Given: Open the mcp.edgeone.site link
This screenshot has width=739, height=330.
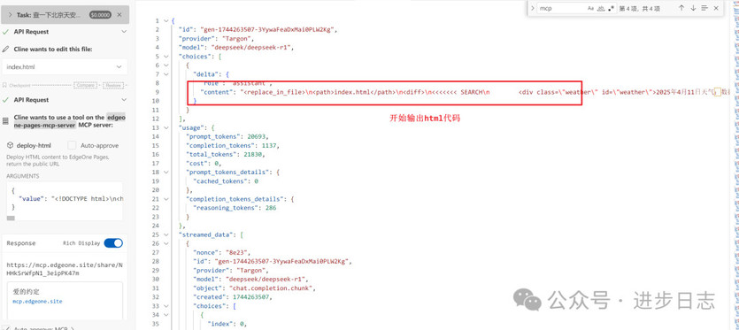Looking at the screenshot, I should point(37,301).
